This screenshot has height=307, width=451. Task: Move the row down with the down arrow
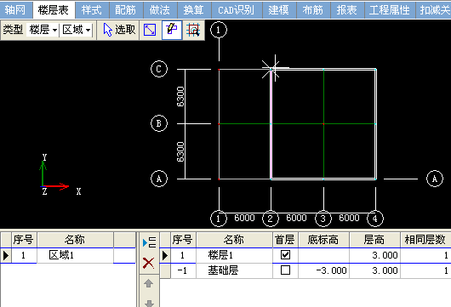point(149,303)
